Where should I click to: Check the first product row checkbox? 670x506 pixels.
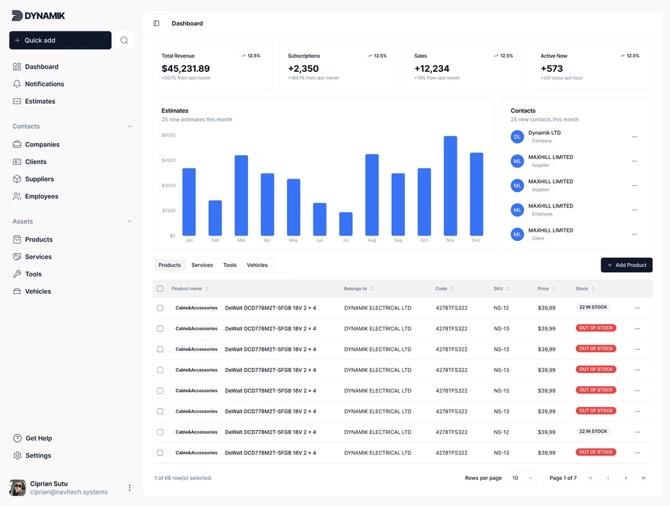pos(160,308)
